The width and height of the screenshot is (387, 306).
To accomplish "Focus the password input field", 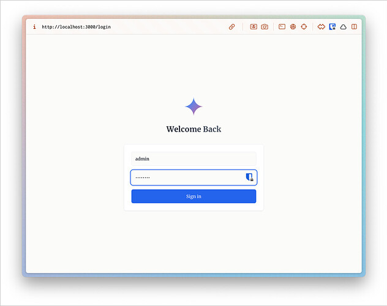I will tap(193, 177).
